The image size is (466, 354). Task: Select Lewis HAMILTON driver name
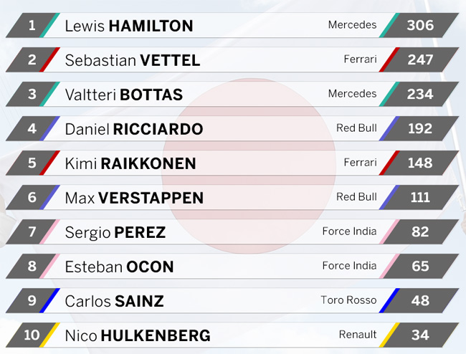(129, 26)
